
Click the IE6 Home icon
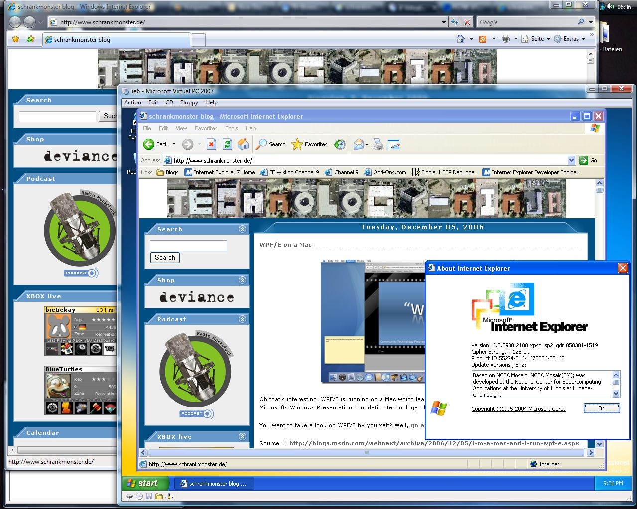(243, 144)
